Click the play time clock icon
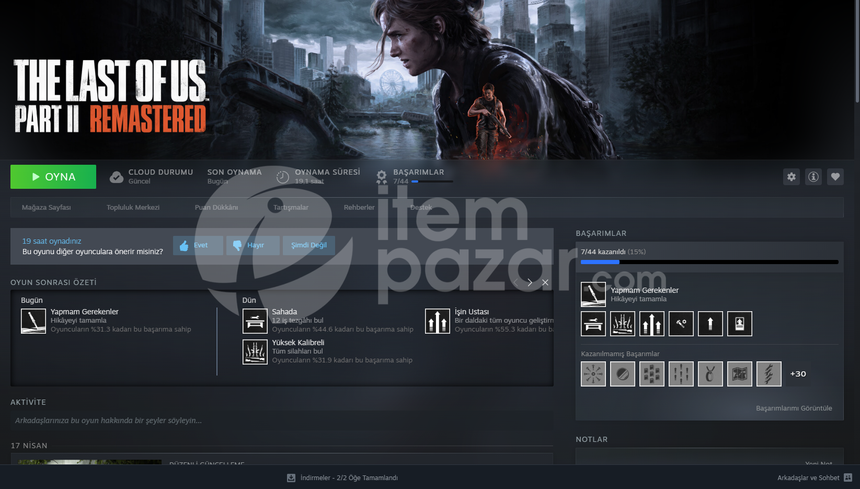 click(x=282, y=177)
